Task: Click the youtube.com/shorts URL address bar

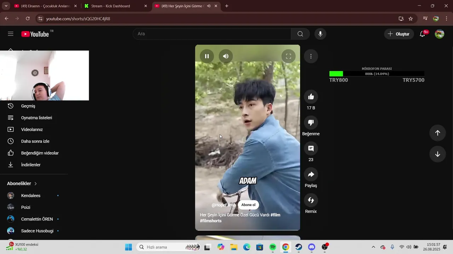Action: point(78,19)
